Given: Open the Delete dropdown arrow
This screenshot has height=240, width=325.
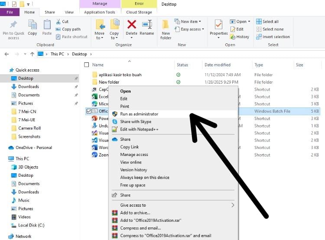Looking at the screenshot, I should pyautogui.click(x=131, y=38).
